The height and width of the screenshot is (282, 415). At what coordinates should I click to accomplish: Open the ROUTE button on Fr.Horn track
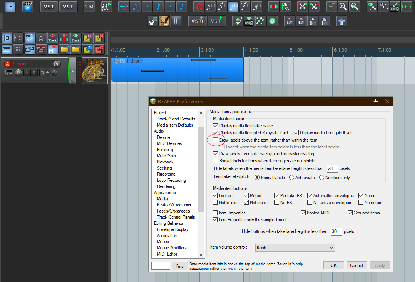[8, 73]
